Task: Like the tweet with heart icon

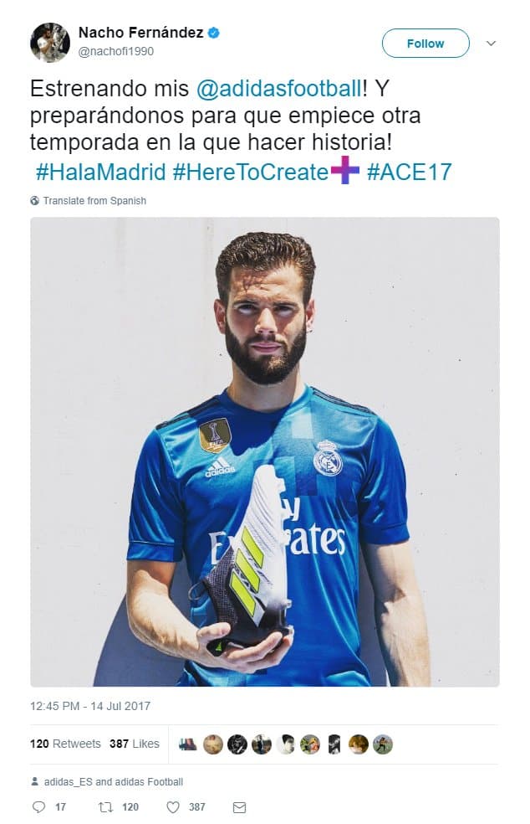Action: [173, 806]
